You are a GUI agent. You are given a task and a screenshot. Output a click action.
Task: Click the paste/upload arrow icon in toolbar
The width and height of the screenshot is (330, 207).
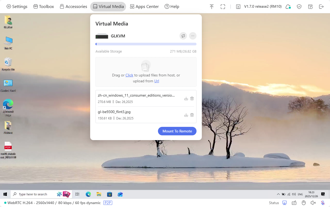(x=211, y=6)
